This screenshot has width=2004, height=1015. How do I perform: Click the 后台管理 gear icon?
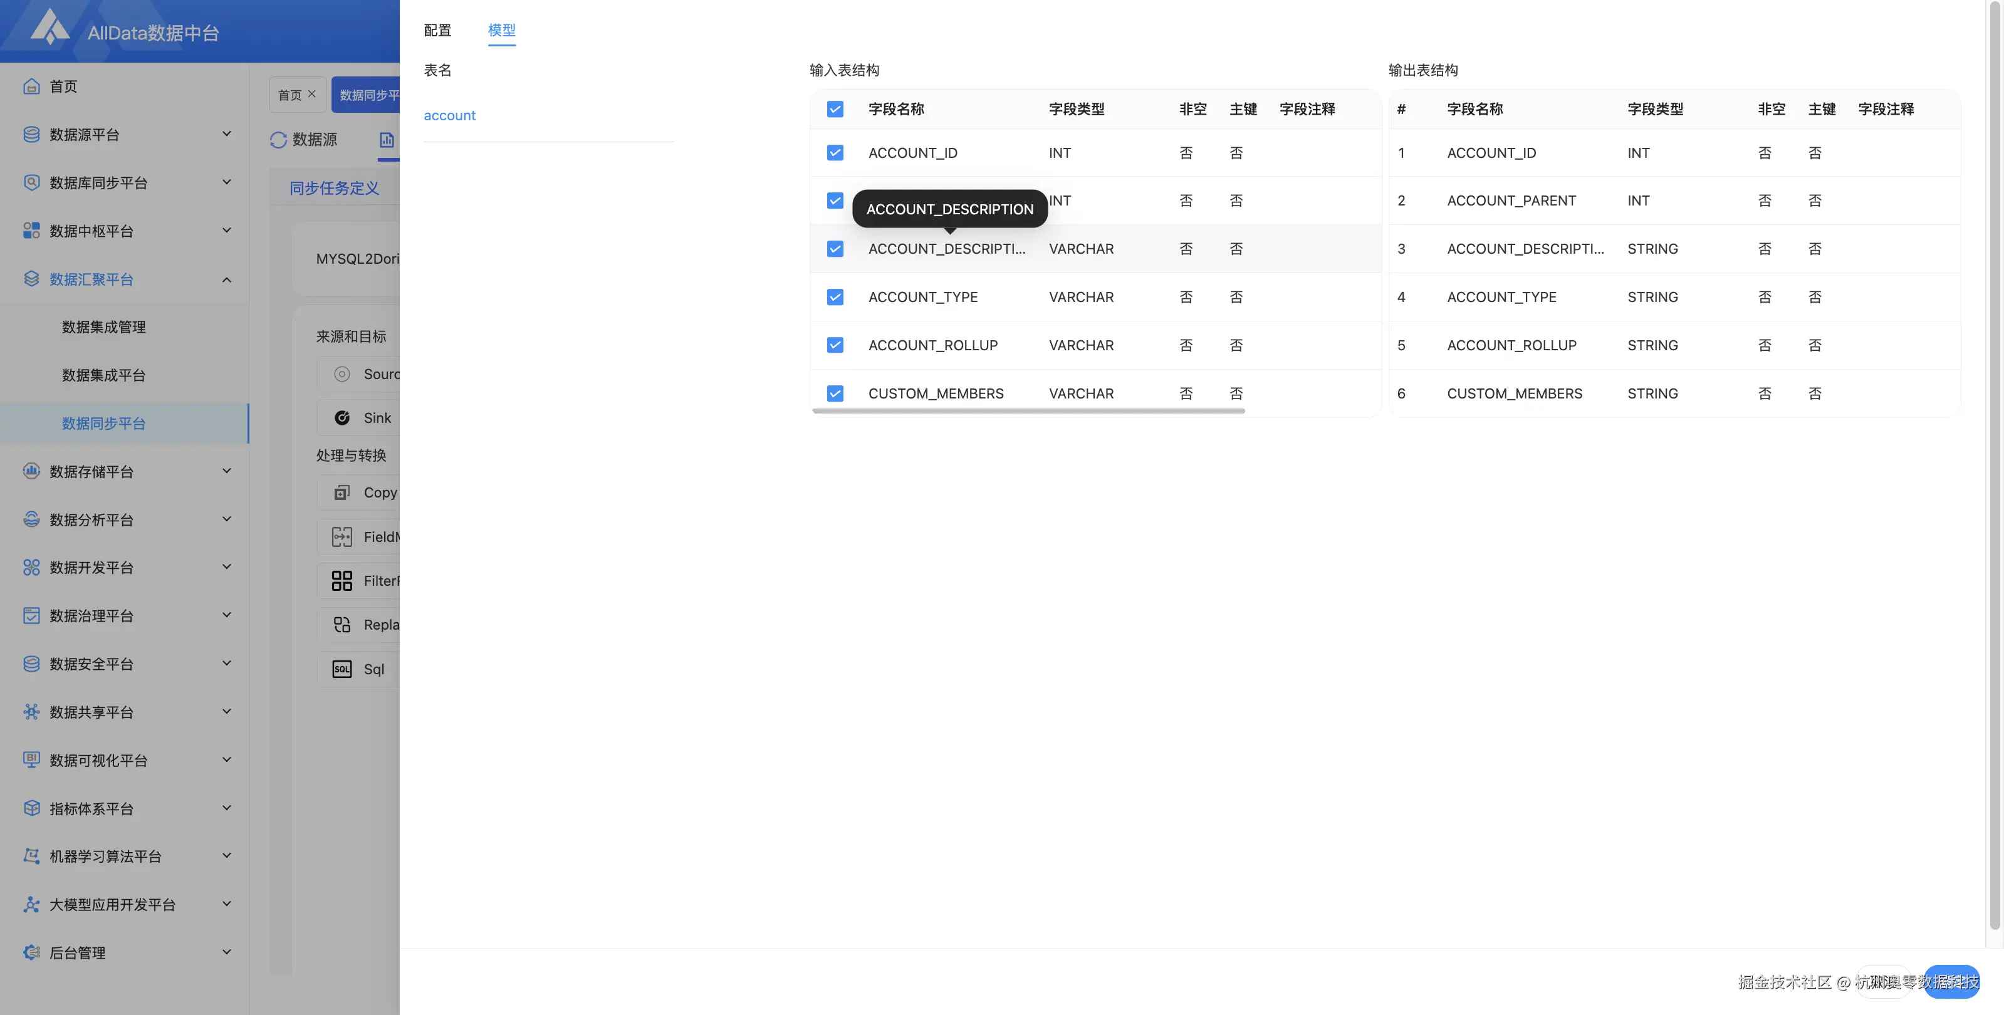[x=31, y=952]
